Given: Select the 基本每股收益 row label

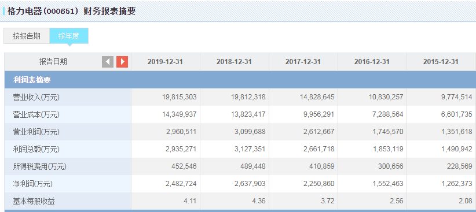Looking at the screenshot, I should 34,201.
